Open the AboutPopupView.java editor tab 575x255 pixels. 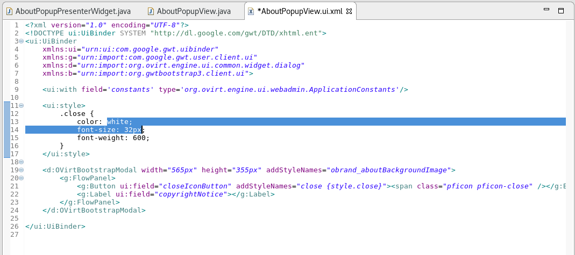pos(194,11)
